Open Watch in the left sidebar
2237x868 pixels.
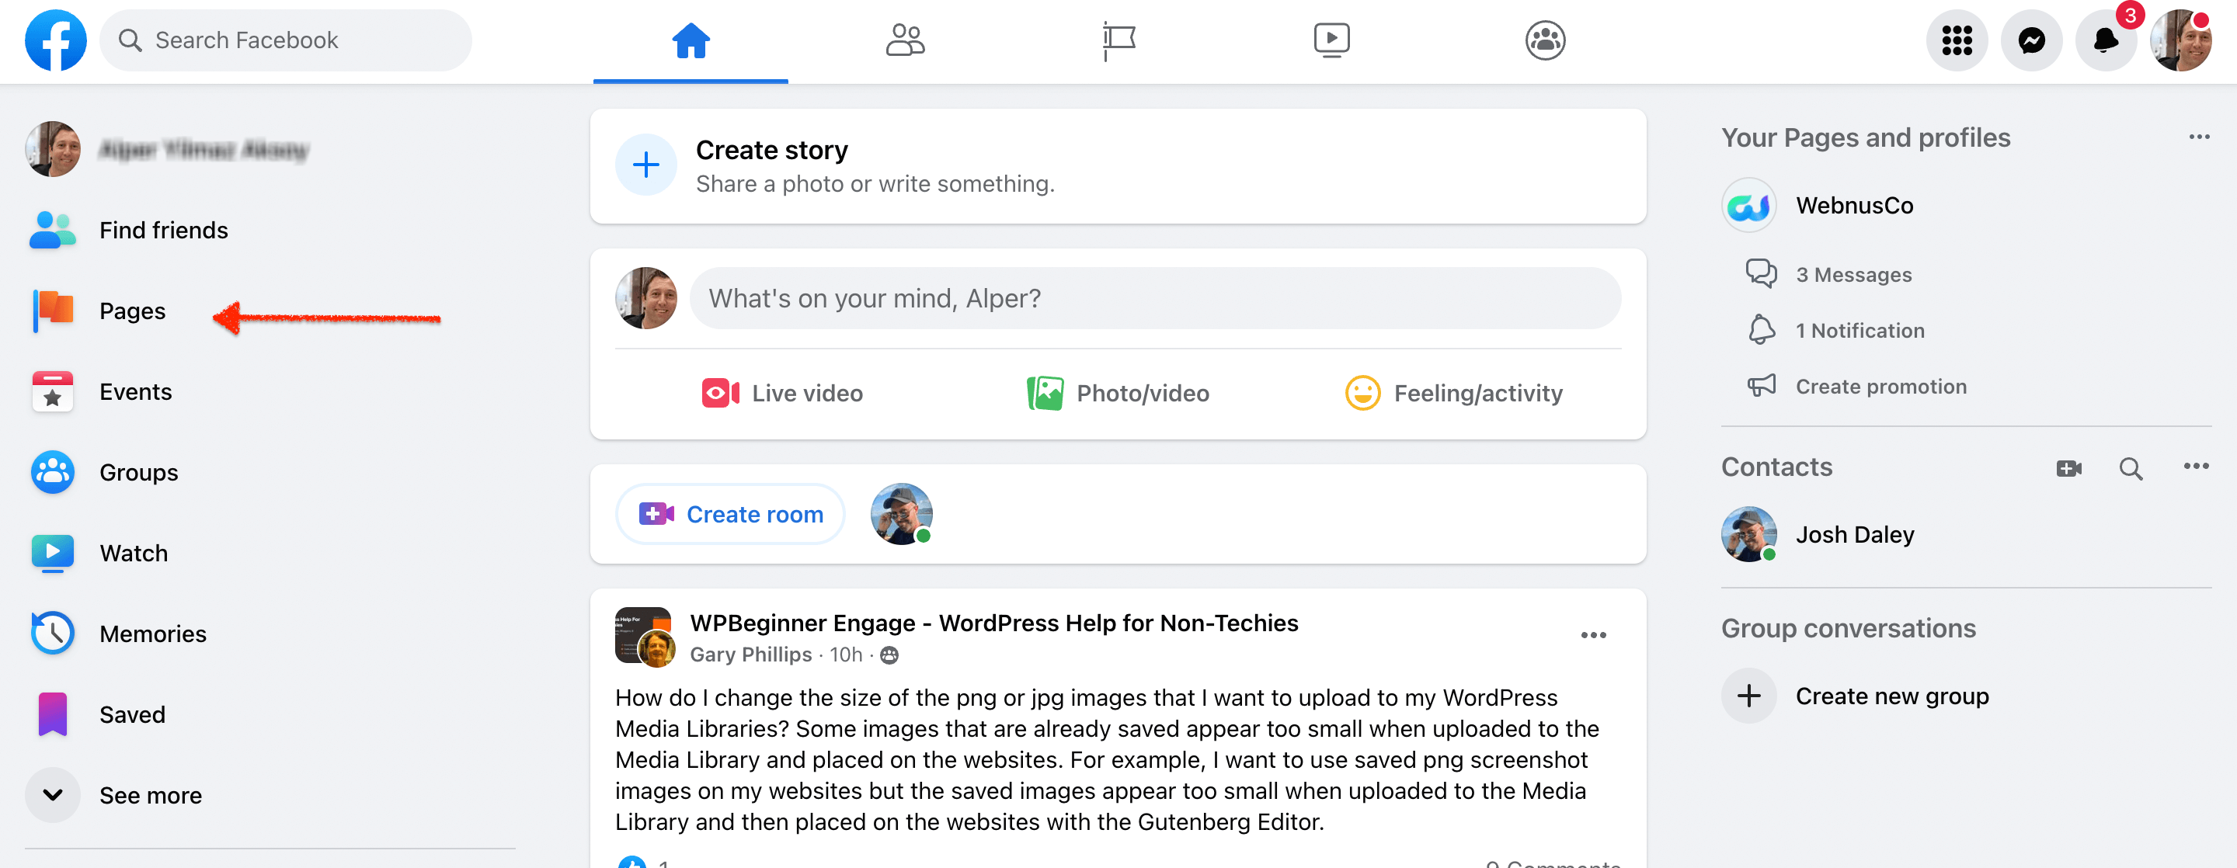pyautogui.click(x=270, y=553)
